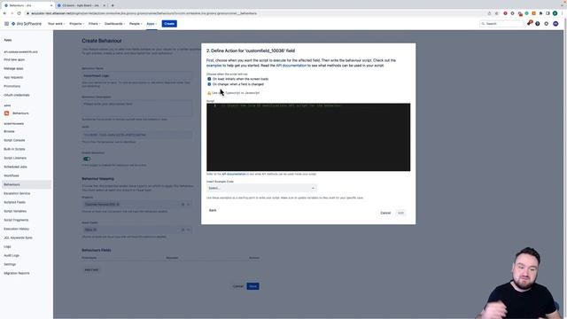The height and width of the screenshot is (319, 567).
Task: Open the examples link in dialog description
Action: tap(214, 66)
